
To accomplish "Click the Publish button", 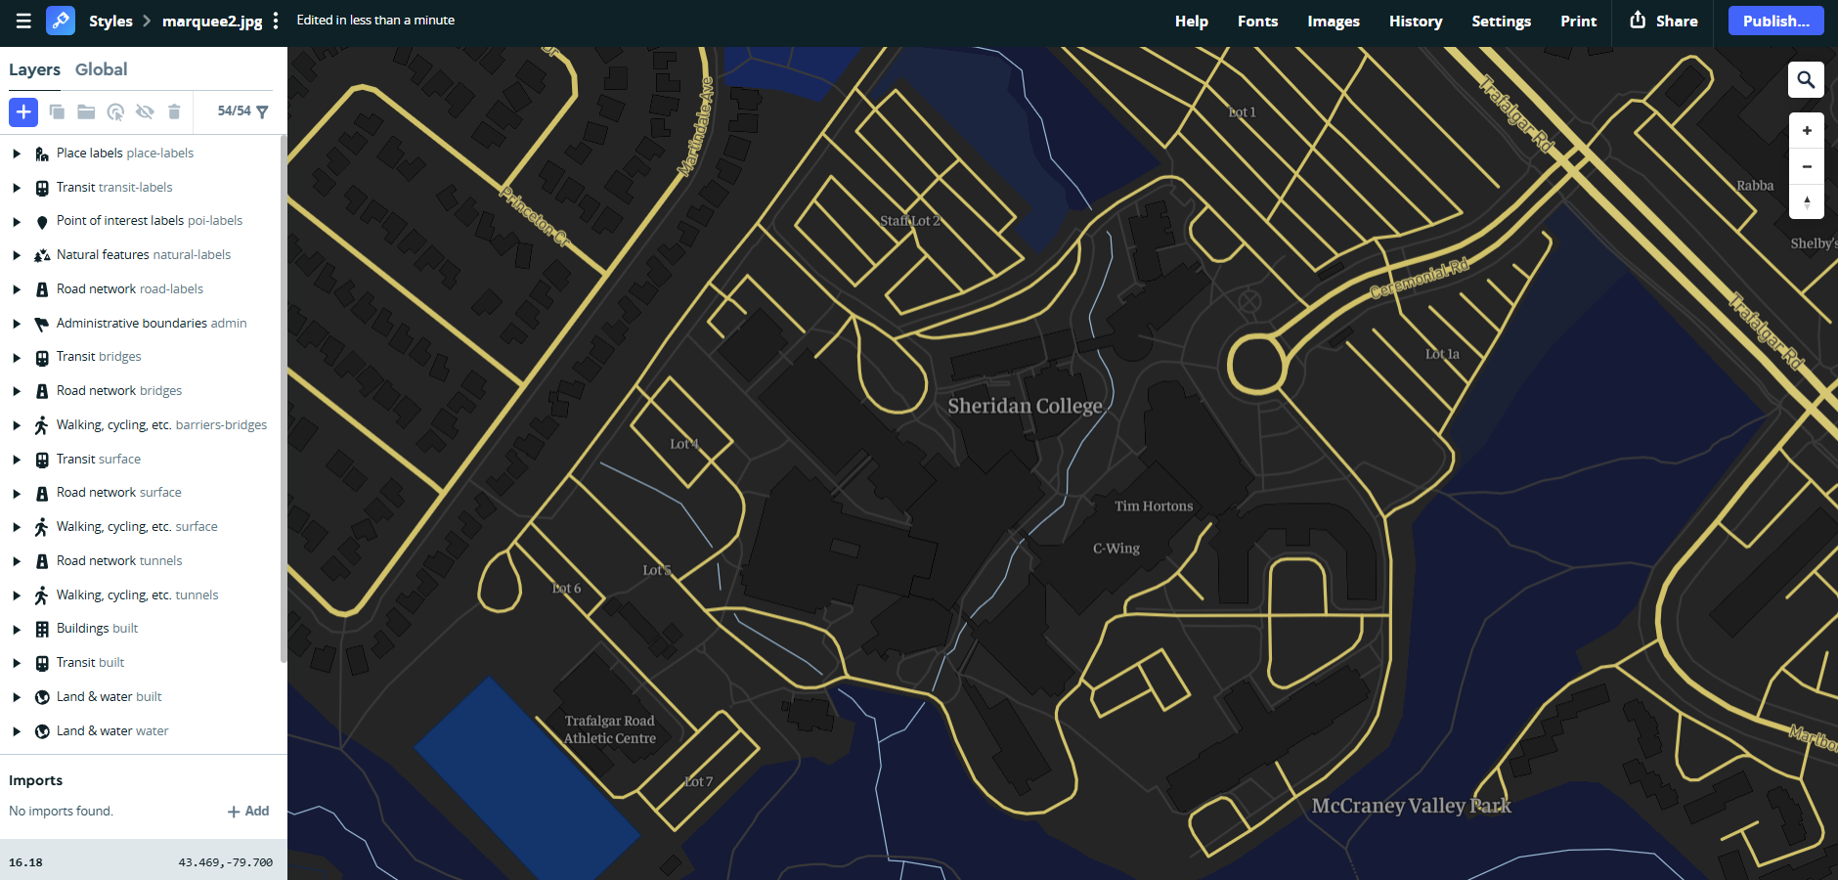I will [1775, 22].
